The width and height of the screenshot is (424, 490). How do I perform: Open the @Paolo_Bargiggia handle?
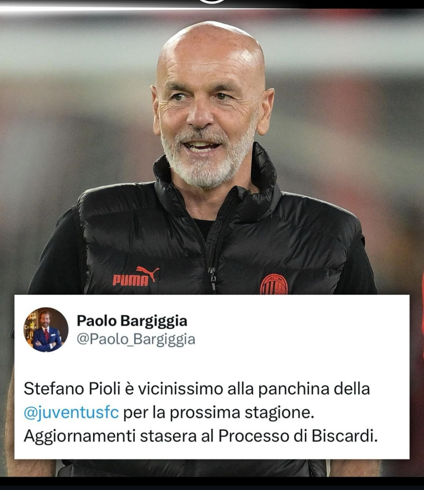click(x=136, y=339)
